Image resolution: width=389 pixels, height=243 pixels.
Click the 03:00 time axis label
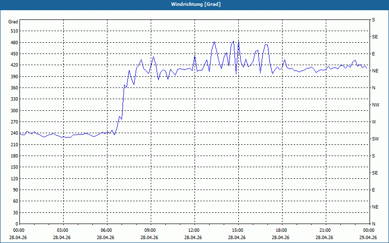click(x=62, y=230)
